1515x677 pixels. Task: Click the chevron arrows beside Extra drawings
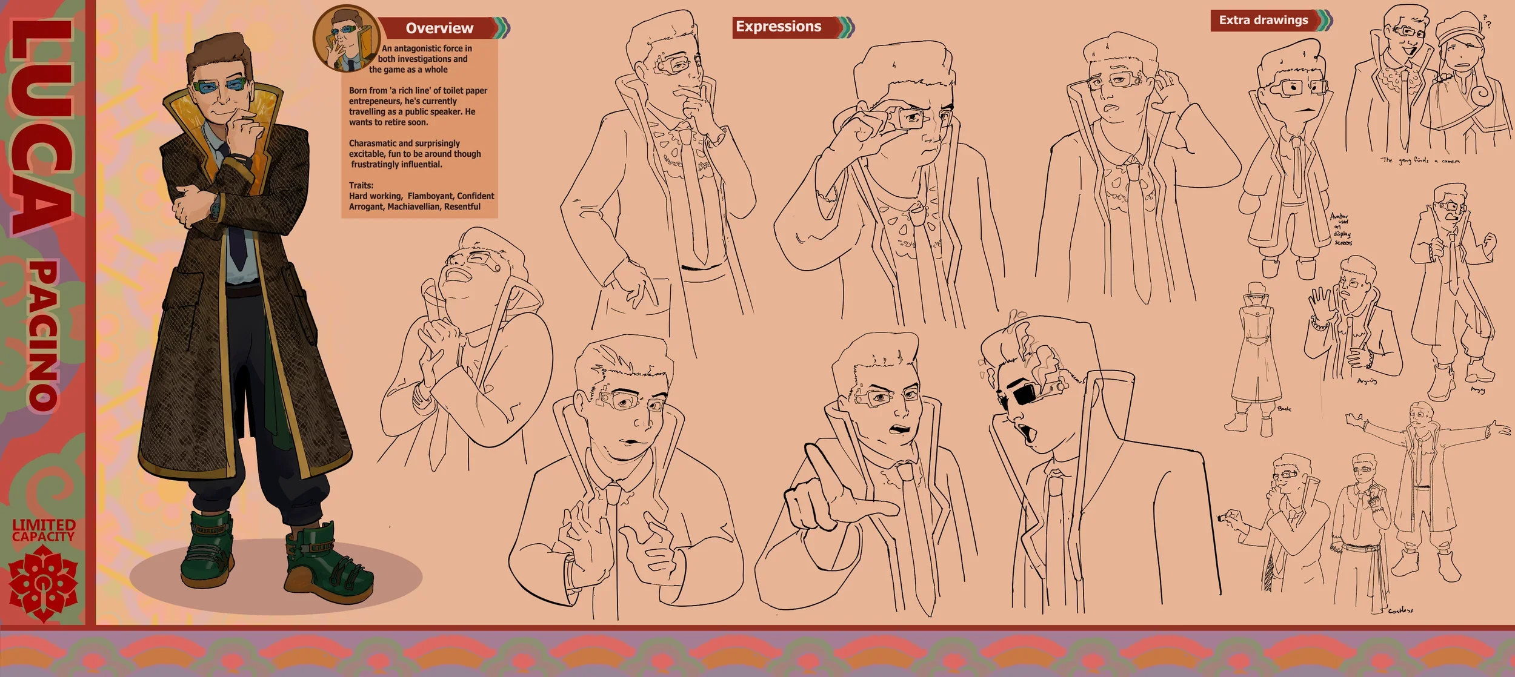tap(1324, 20)
